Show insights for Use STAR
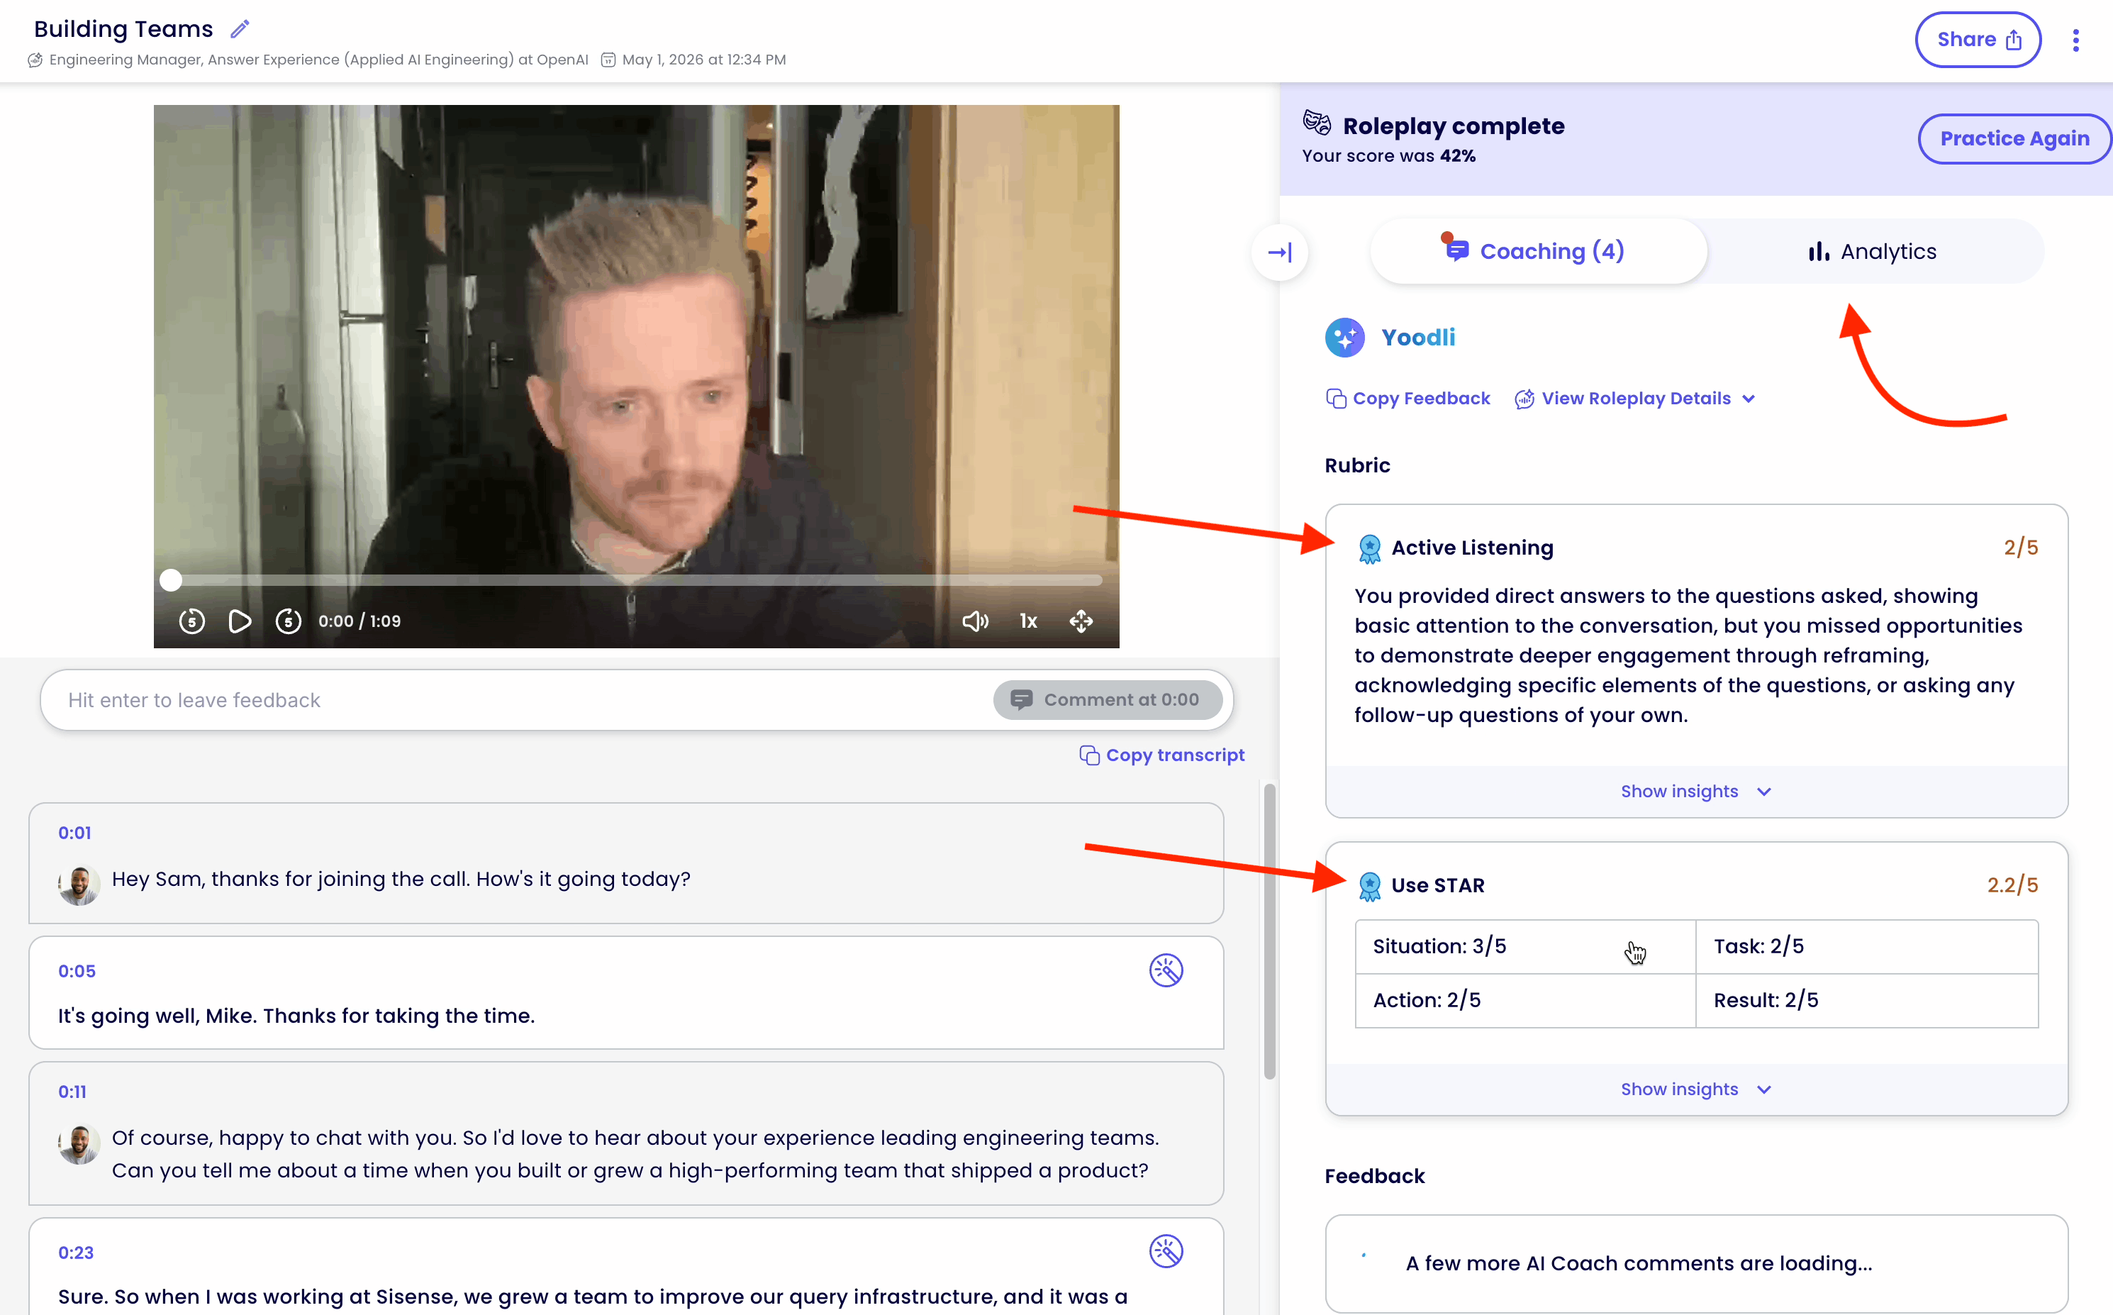The image size is (2113, 1315). click(x=1696, y=1089)
